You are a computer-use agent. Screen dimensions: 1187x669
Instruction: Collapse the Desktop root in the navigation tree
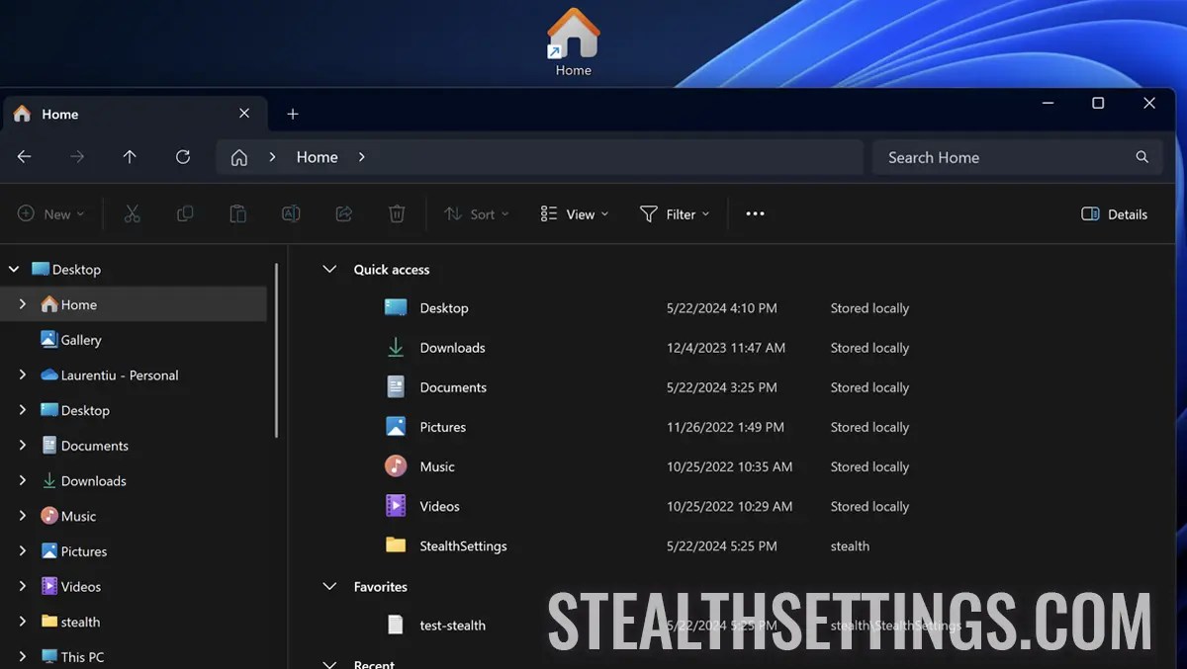point(13,269)
